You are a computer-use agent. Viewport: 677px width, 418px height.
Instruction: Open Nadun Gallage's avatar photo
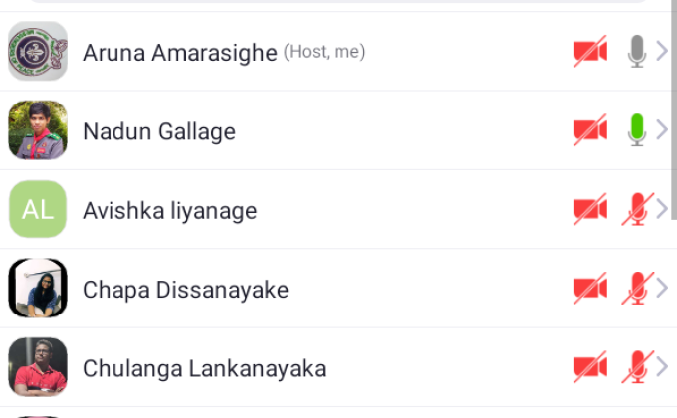[38, 130]
